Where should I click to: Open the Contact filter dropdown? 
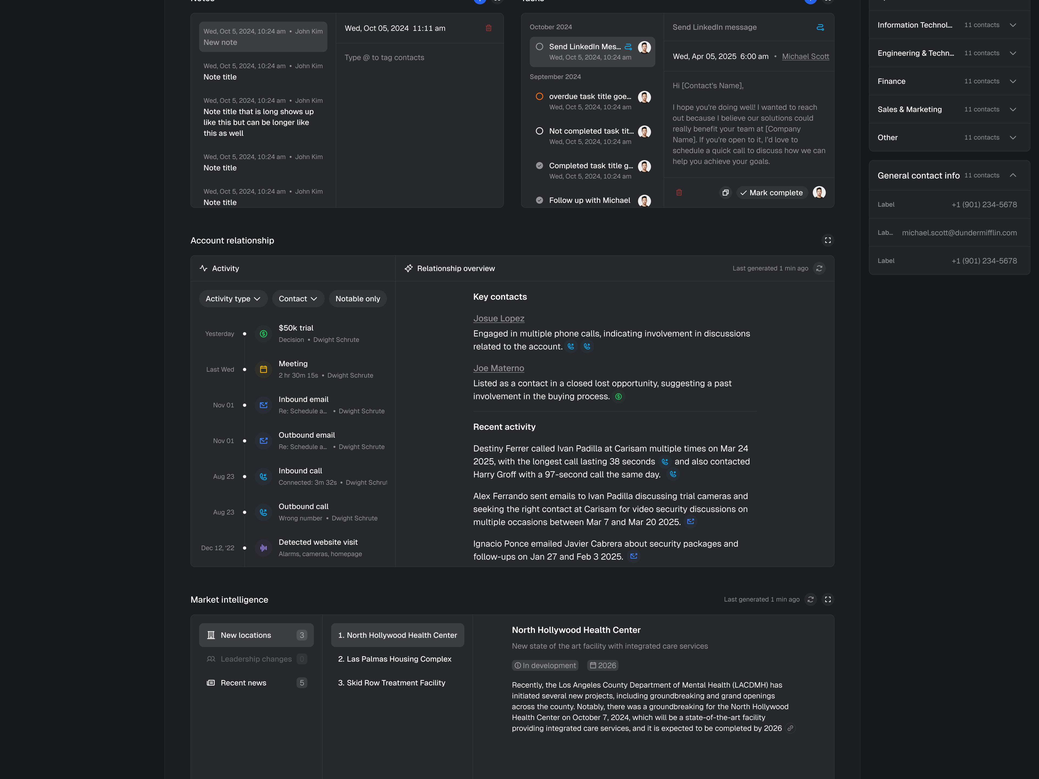coord(298,299)
